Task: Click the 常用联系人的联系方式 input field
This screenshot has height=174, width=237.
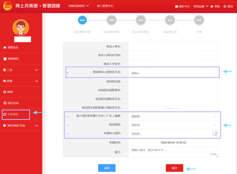Action: 174,73
